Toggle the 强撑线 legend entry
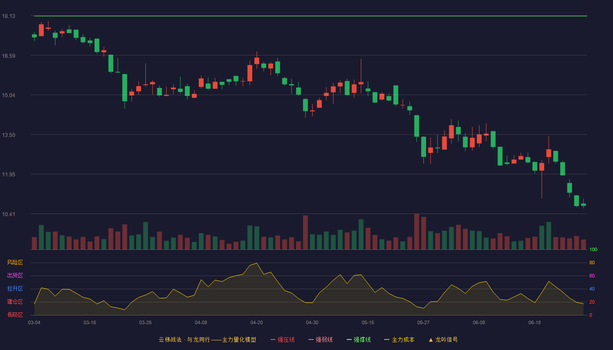This screenshot has width=613, height=350. [x=359, y=339]
